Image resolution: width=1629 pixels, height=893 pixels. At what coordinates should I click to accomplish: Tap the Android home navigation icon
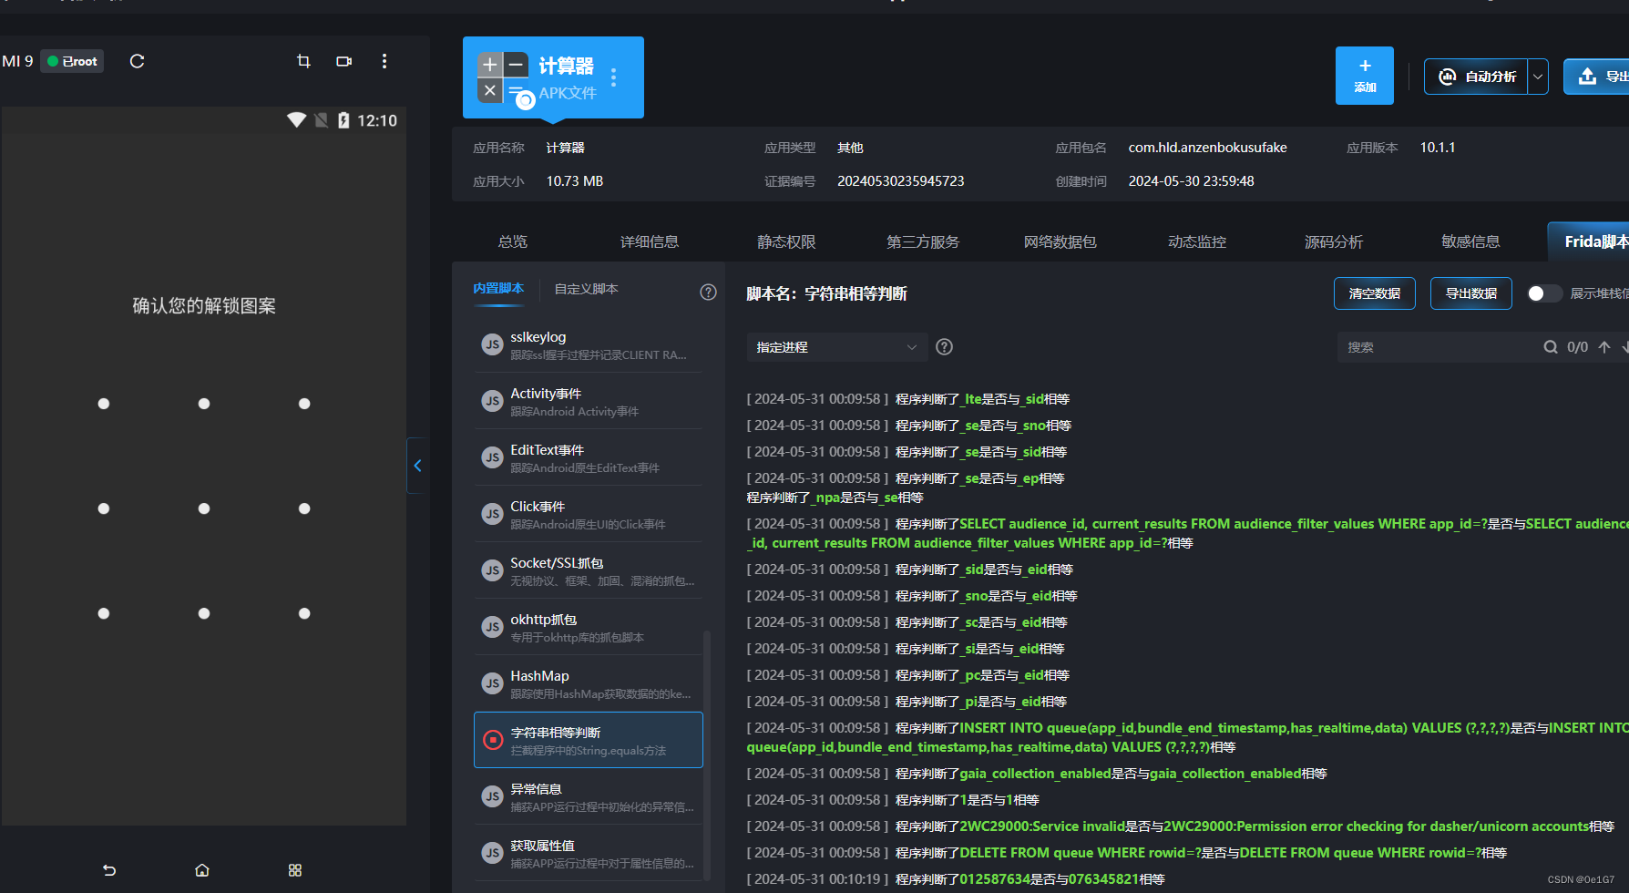tap(202, 870)
